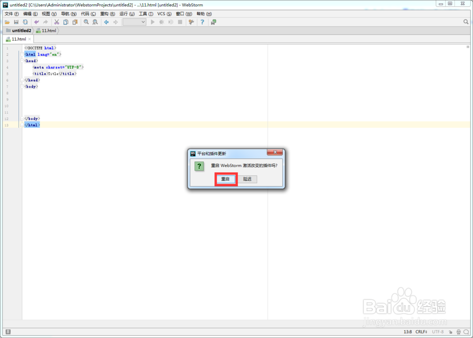Click the Synchronize files icon
Viewport: 473px width, 338px height.
(x=26, y=22)
